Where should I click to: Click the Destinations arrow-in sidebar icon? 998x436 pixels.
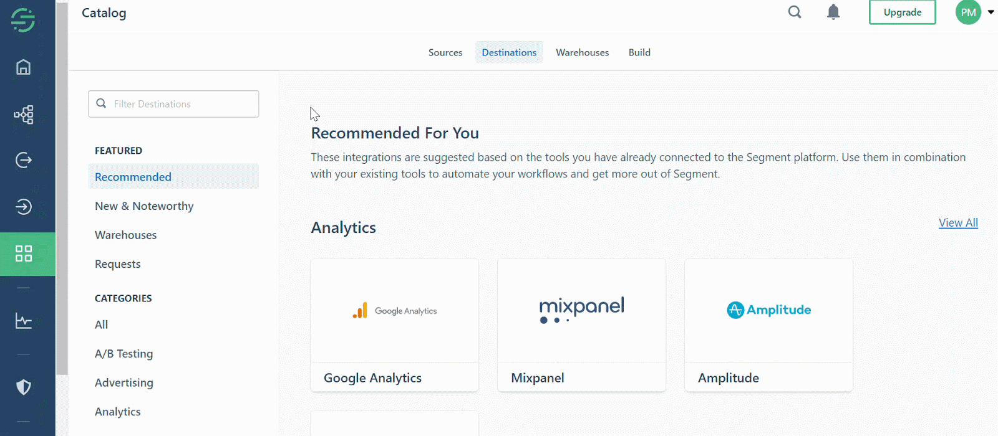coord(24,207)
